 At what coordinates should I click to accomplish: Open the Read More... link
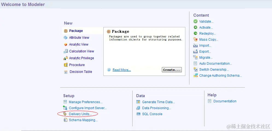(x=122, y=70)
